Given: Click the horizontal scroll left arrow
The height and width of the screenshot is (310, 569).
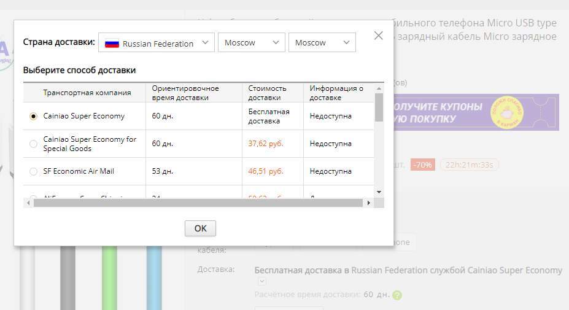Looking at the screenshot, I should point(28,203).
